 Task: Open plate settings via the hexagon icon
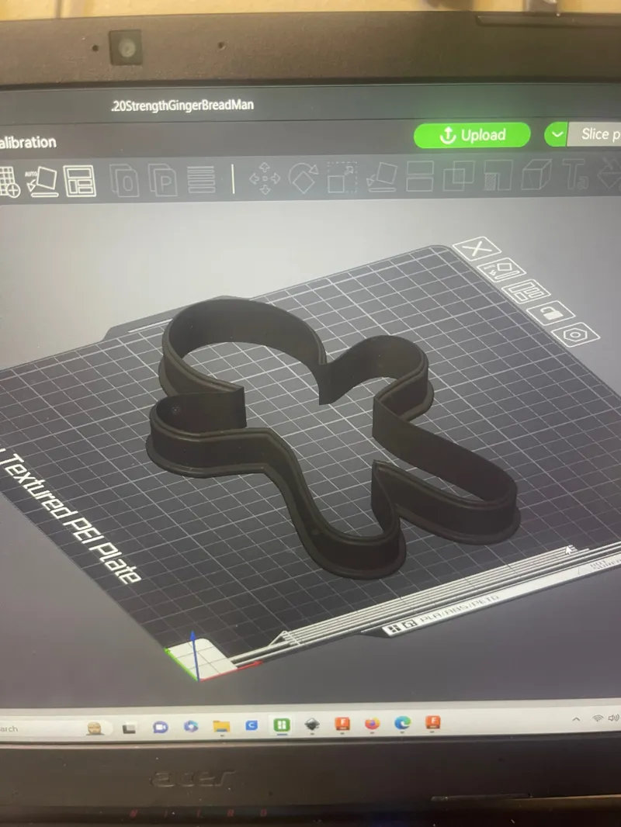[576, 334]
